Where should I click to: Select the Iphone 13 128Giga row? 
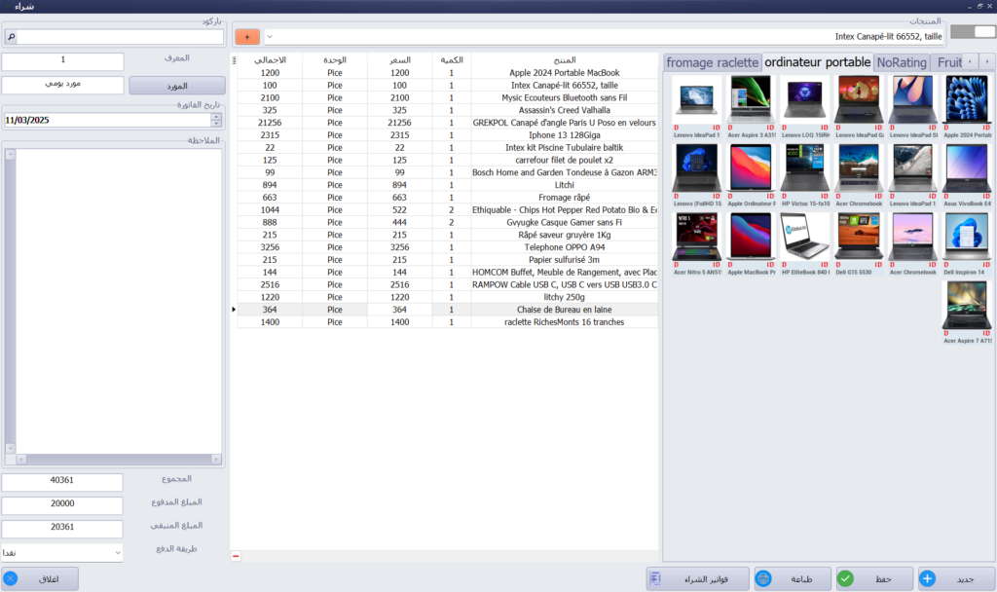click(x=448, y=134)
